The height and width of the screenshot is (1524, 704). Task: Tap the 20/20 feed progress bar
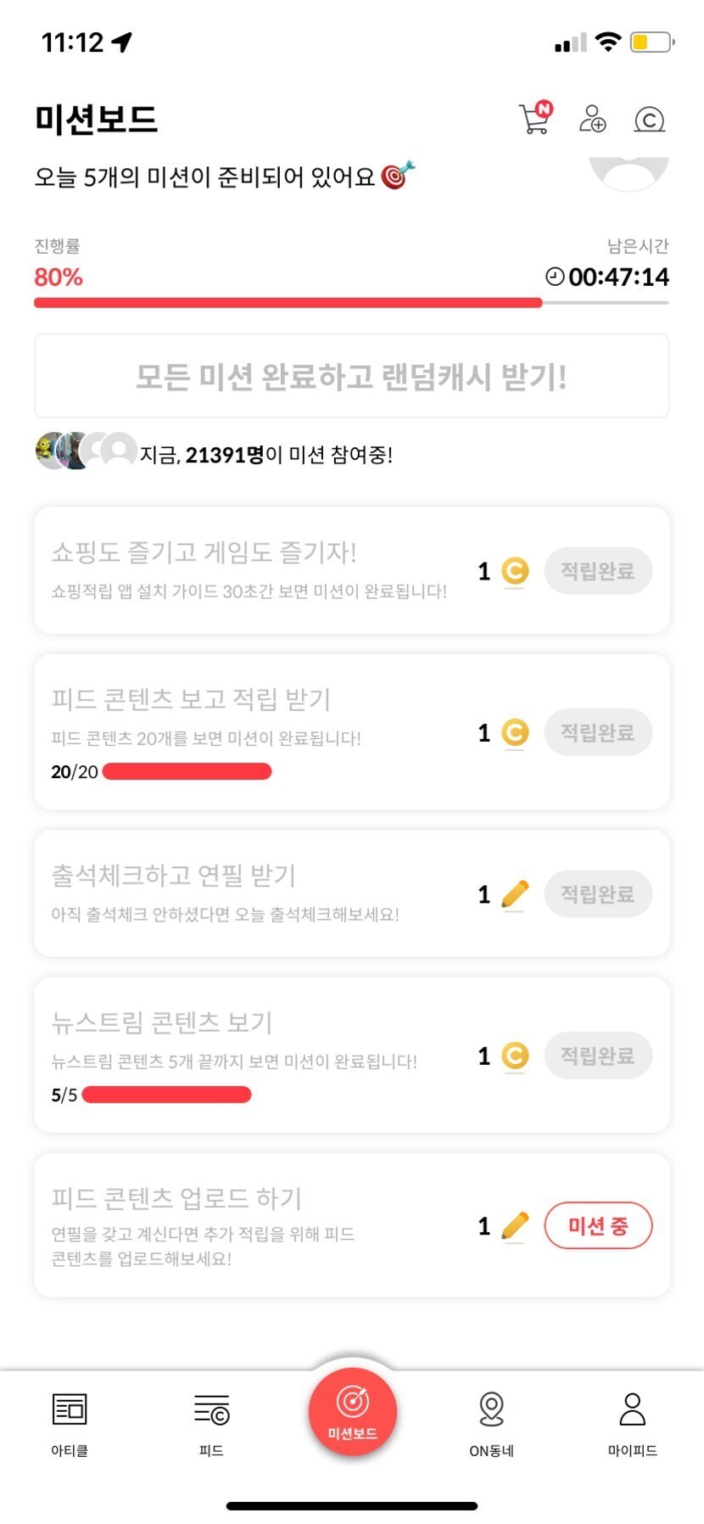(187, 771)
